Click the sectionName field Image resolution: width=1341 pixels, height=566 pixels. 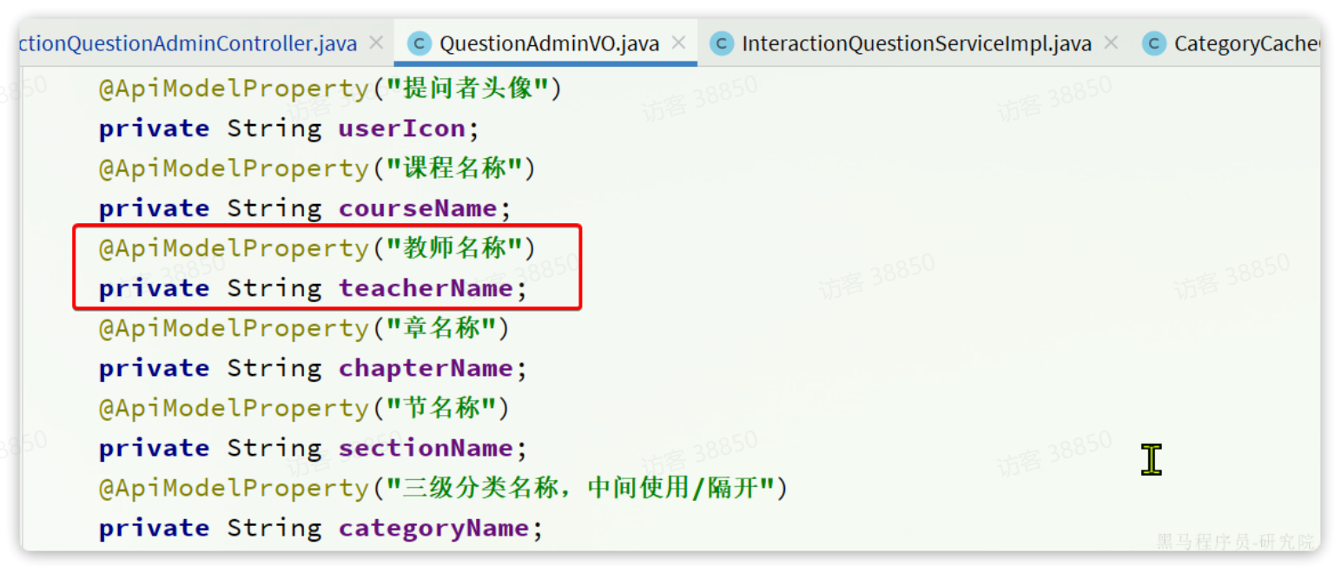point(426,448)
